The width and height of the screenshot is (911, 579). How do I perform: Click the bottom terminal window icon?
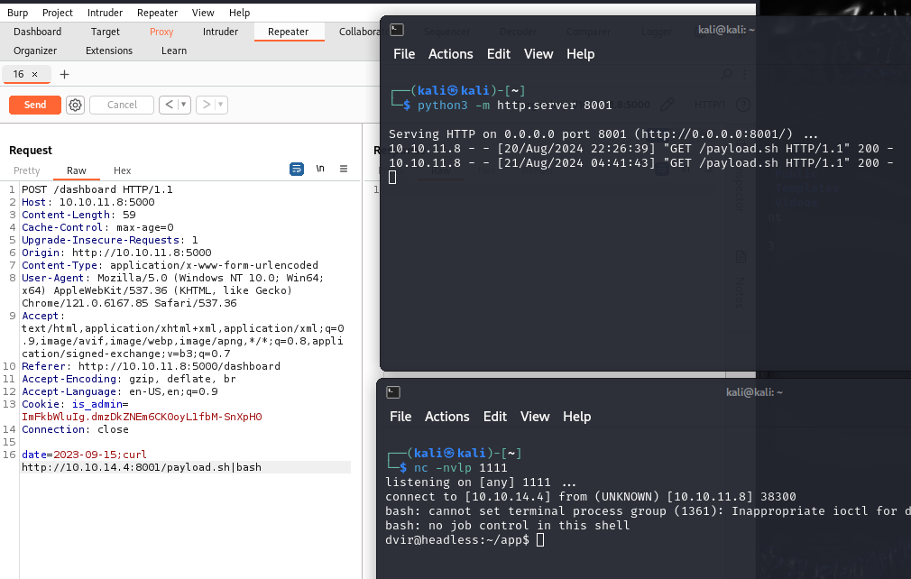393,392
